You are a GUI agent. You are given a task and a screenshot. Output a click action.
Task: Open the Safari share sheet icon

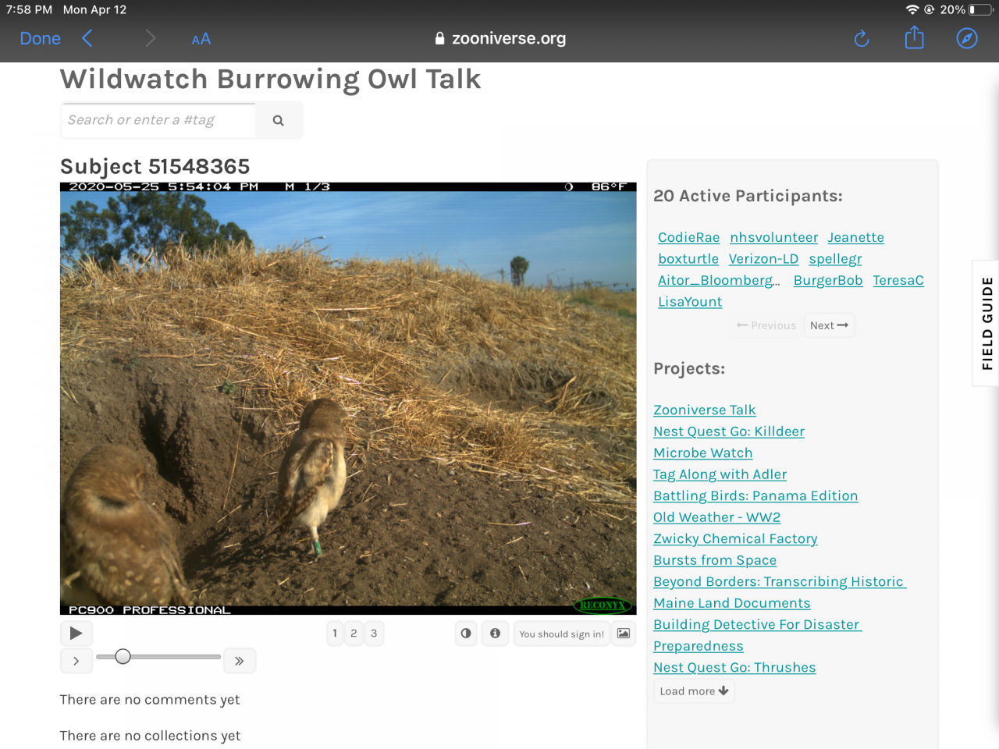coord(914,37)
